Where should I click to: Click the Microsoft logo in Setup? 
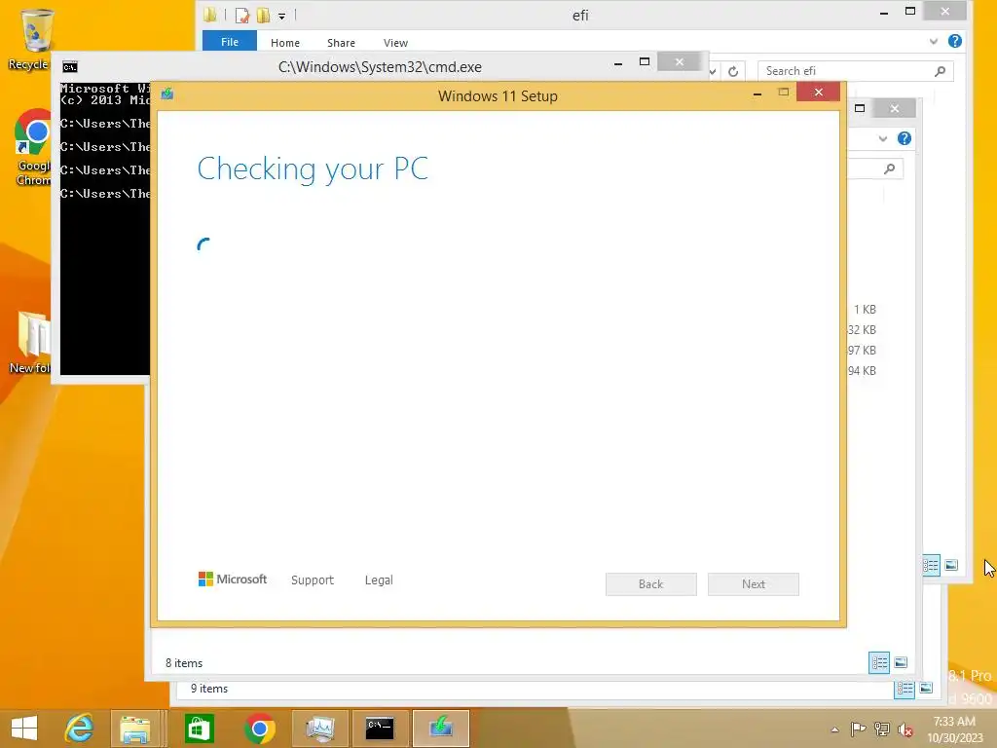[232, 579]
